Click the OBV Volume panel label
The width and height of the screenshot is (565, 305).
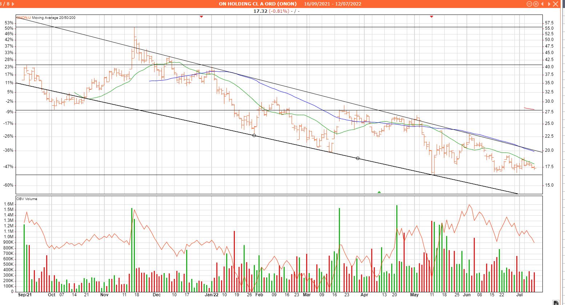pos(27,199)
